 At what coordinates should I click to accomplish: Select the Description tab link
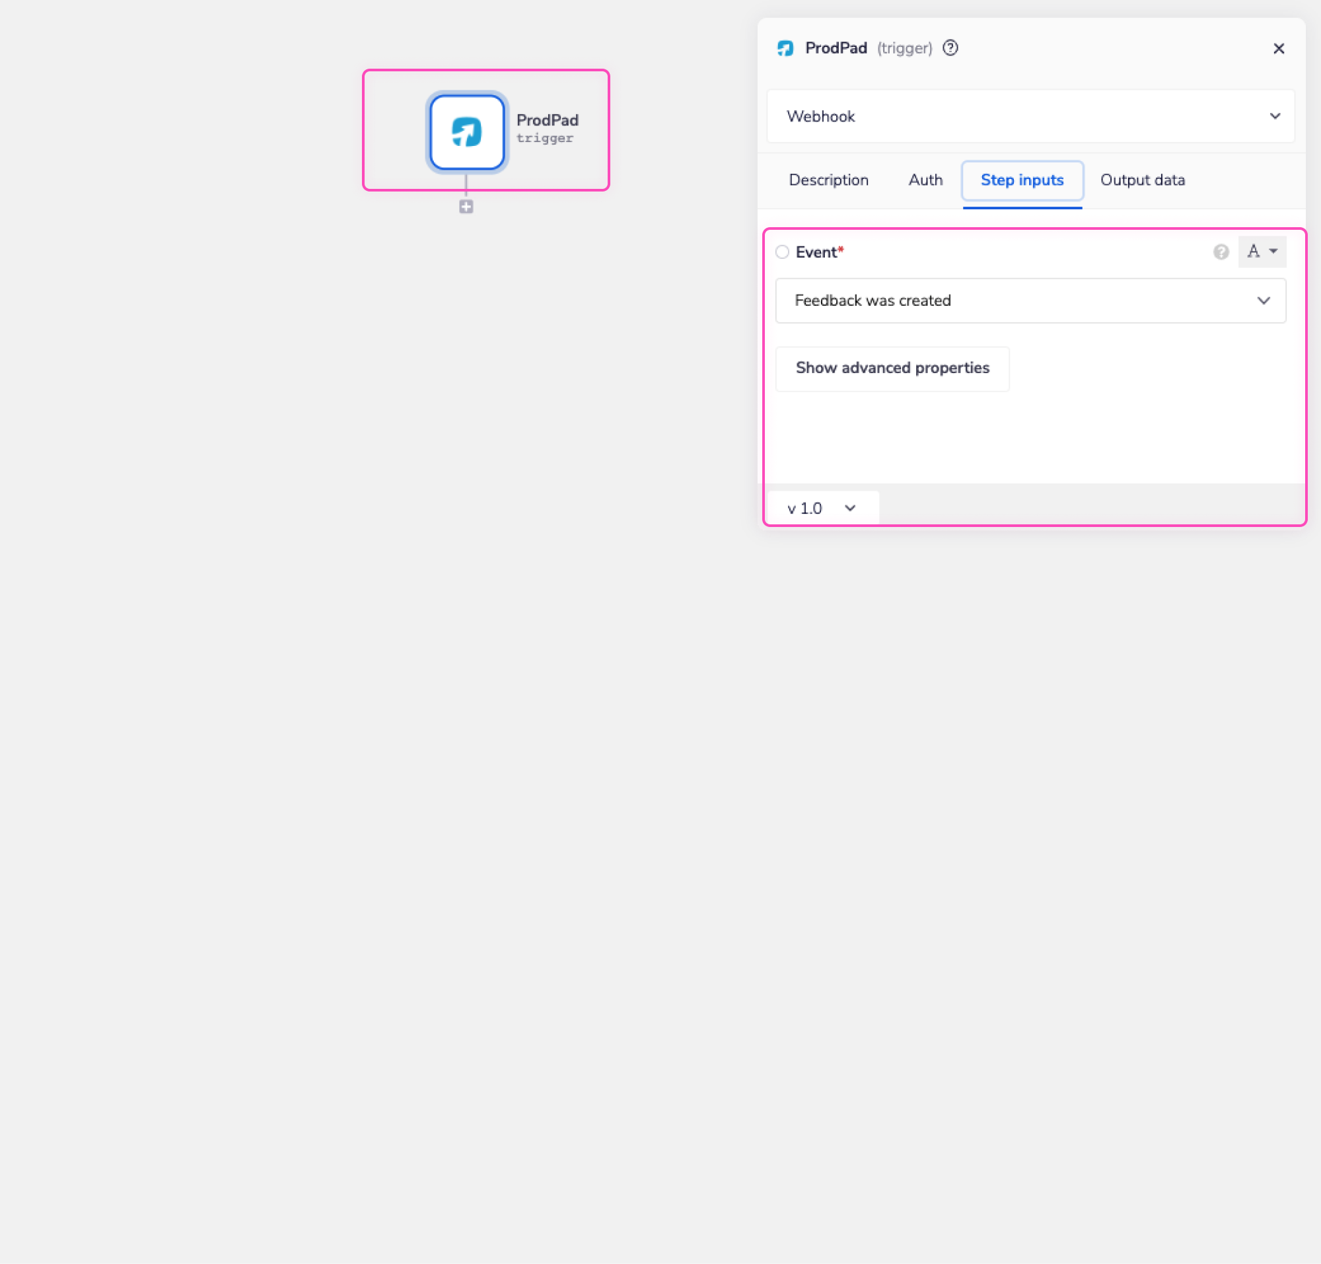(x=828, y=180)
